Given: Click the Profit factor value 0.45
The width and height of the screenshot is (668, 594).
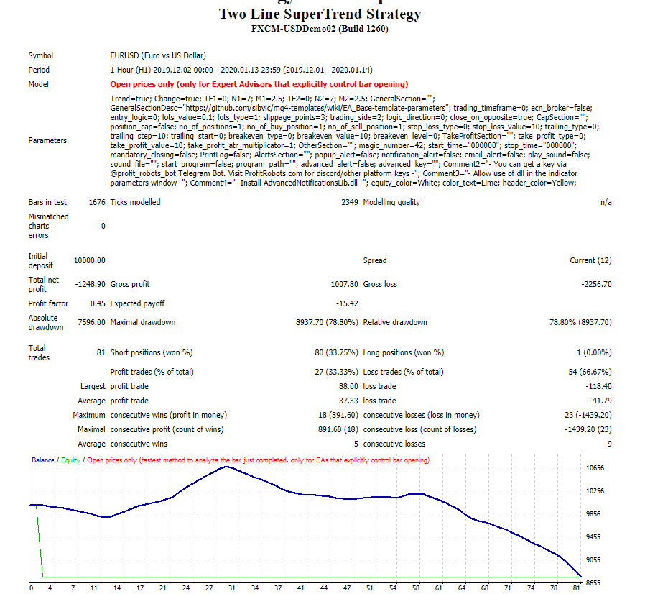Looking at the screenshot, I should point(98,303).
